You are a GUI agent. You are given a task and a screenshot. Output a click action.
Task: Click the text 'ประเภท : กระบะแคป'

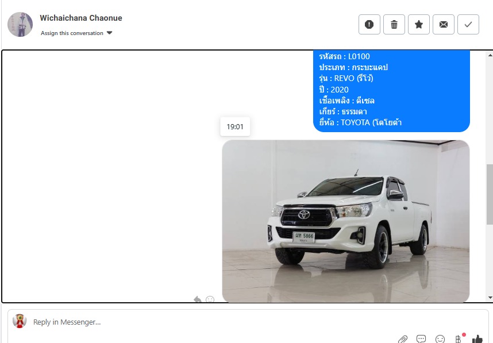coord(353,67)
